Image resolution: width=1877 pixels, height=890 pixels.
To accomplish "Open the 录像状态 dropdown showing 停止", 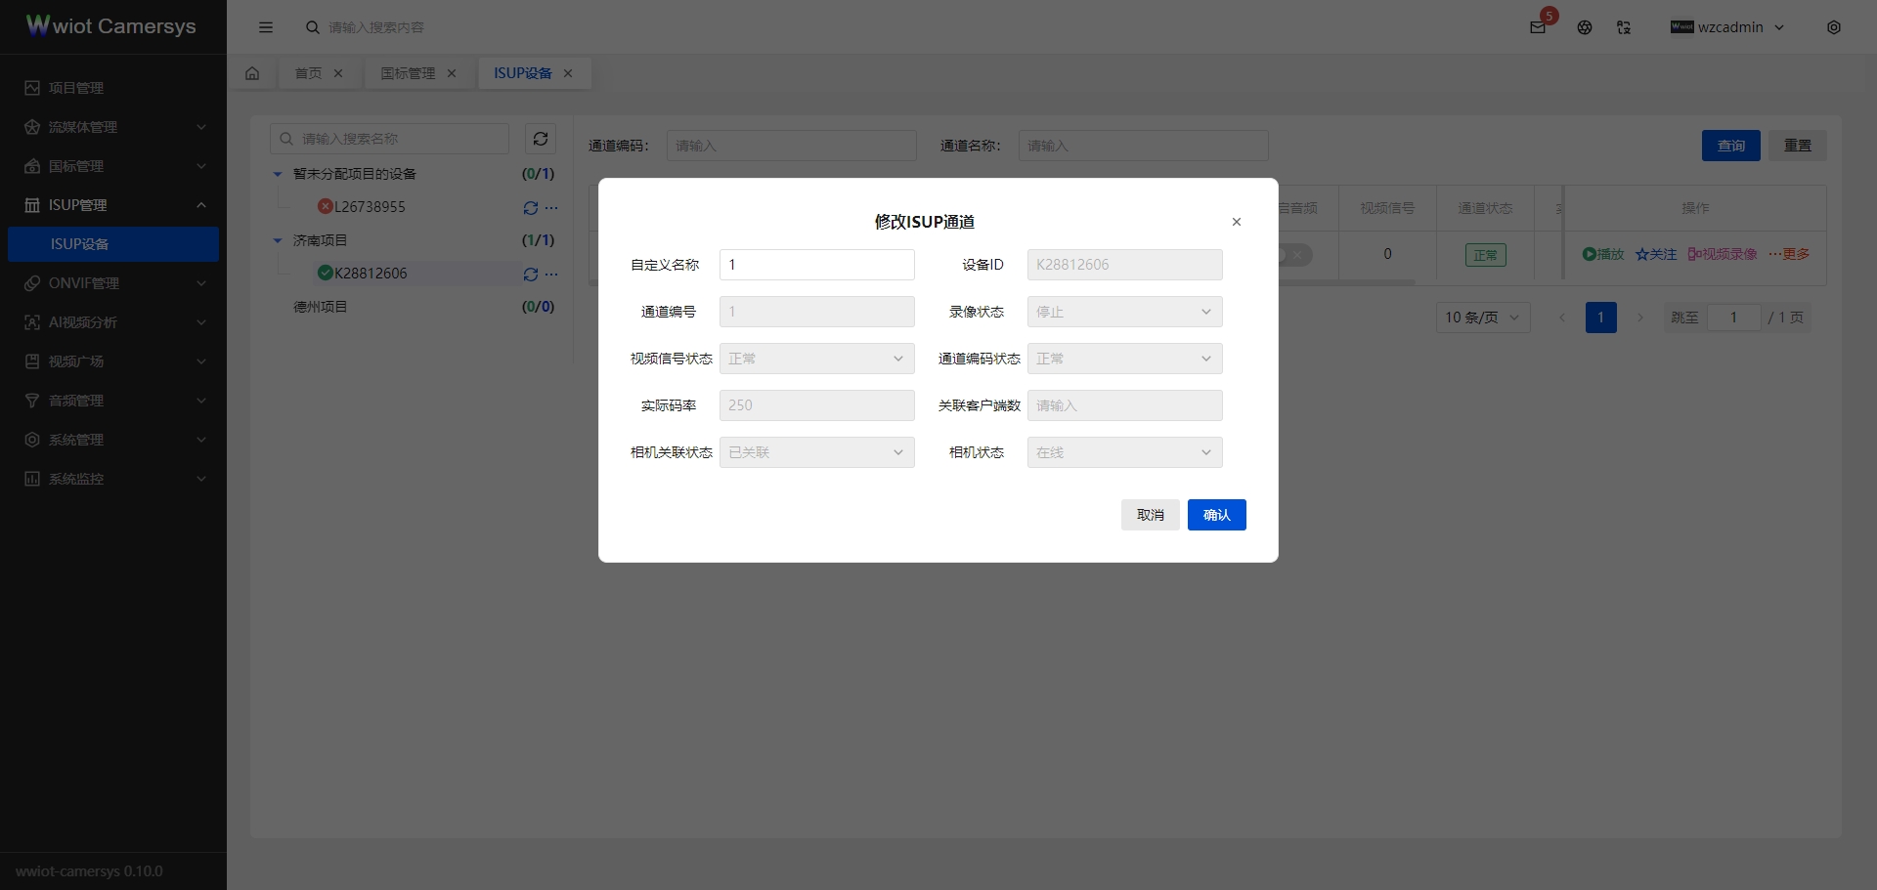I will pyautogui.click(x=1124, y=311).
